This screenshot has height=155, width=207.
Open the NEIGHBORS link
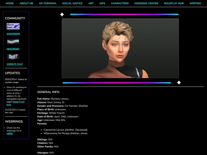[13, 49]
